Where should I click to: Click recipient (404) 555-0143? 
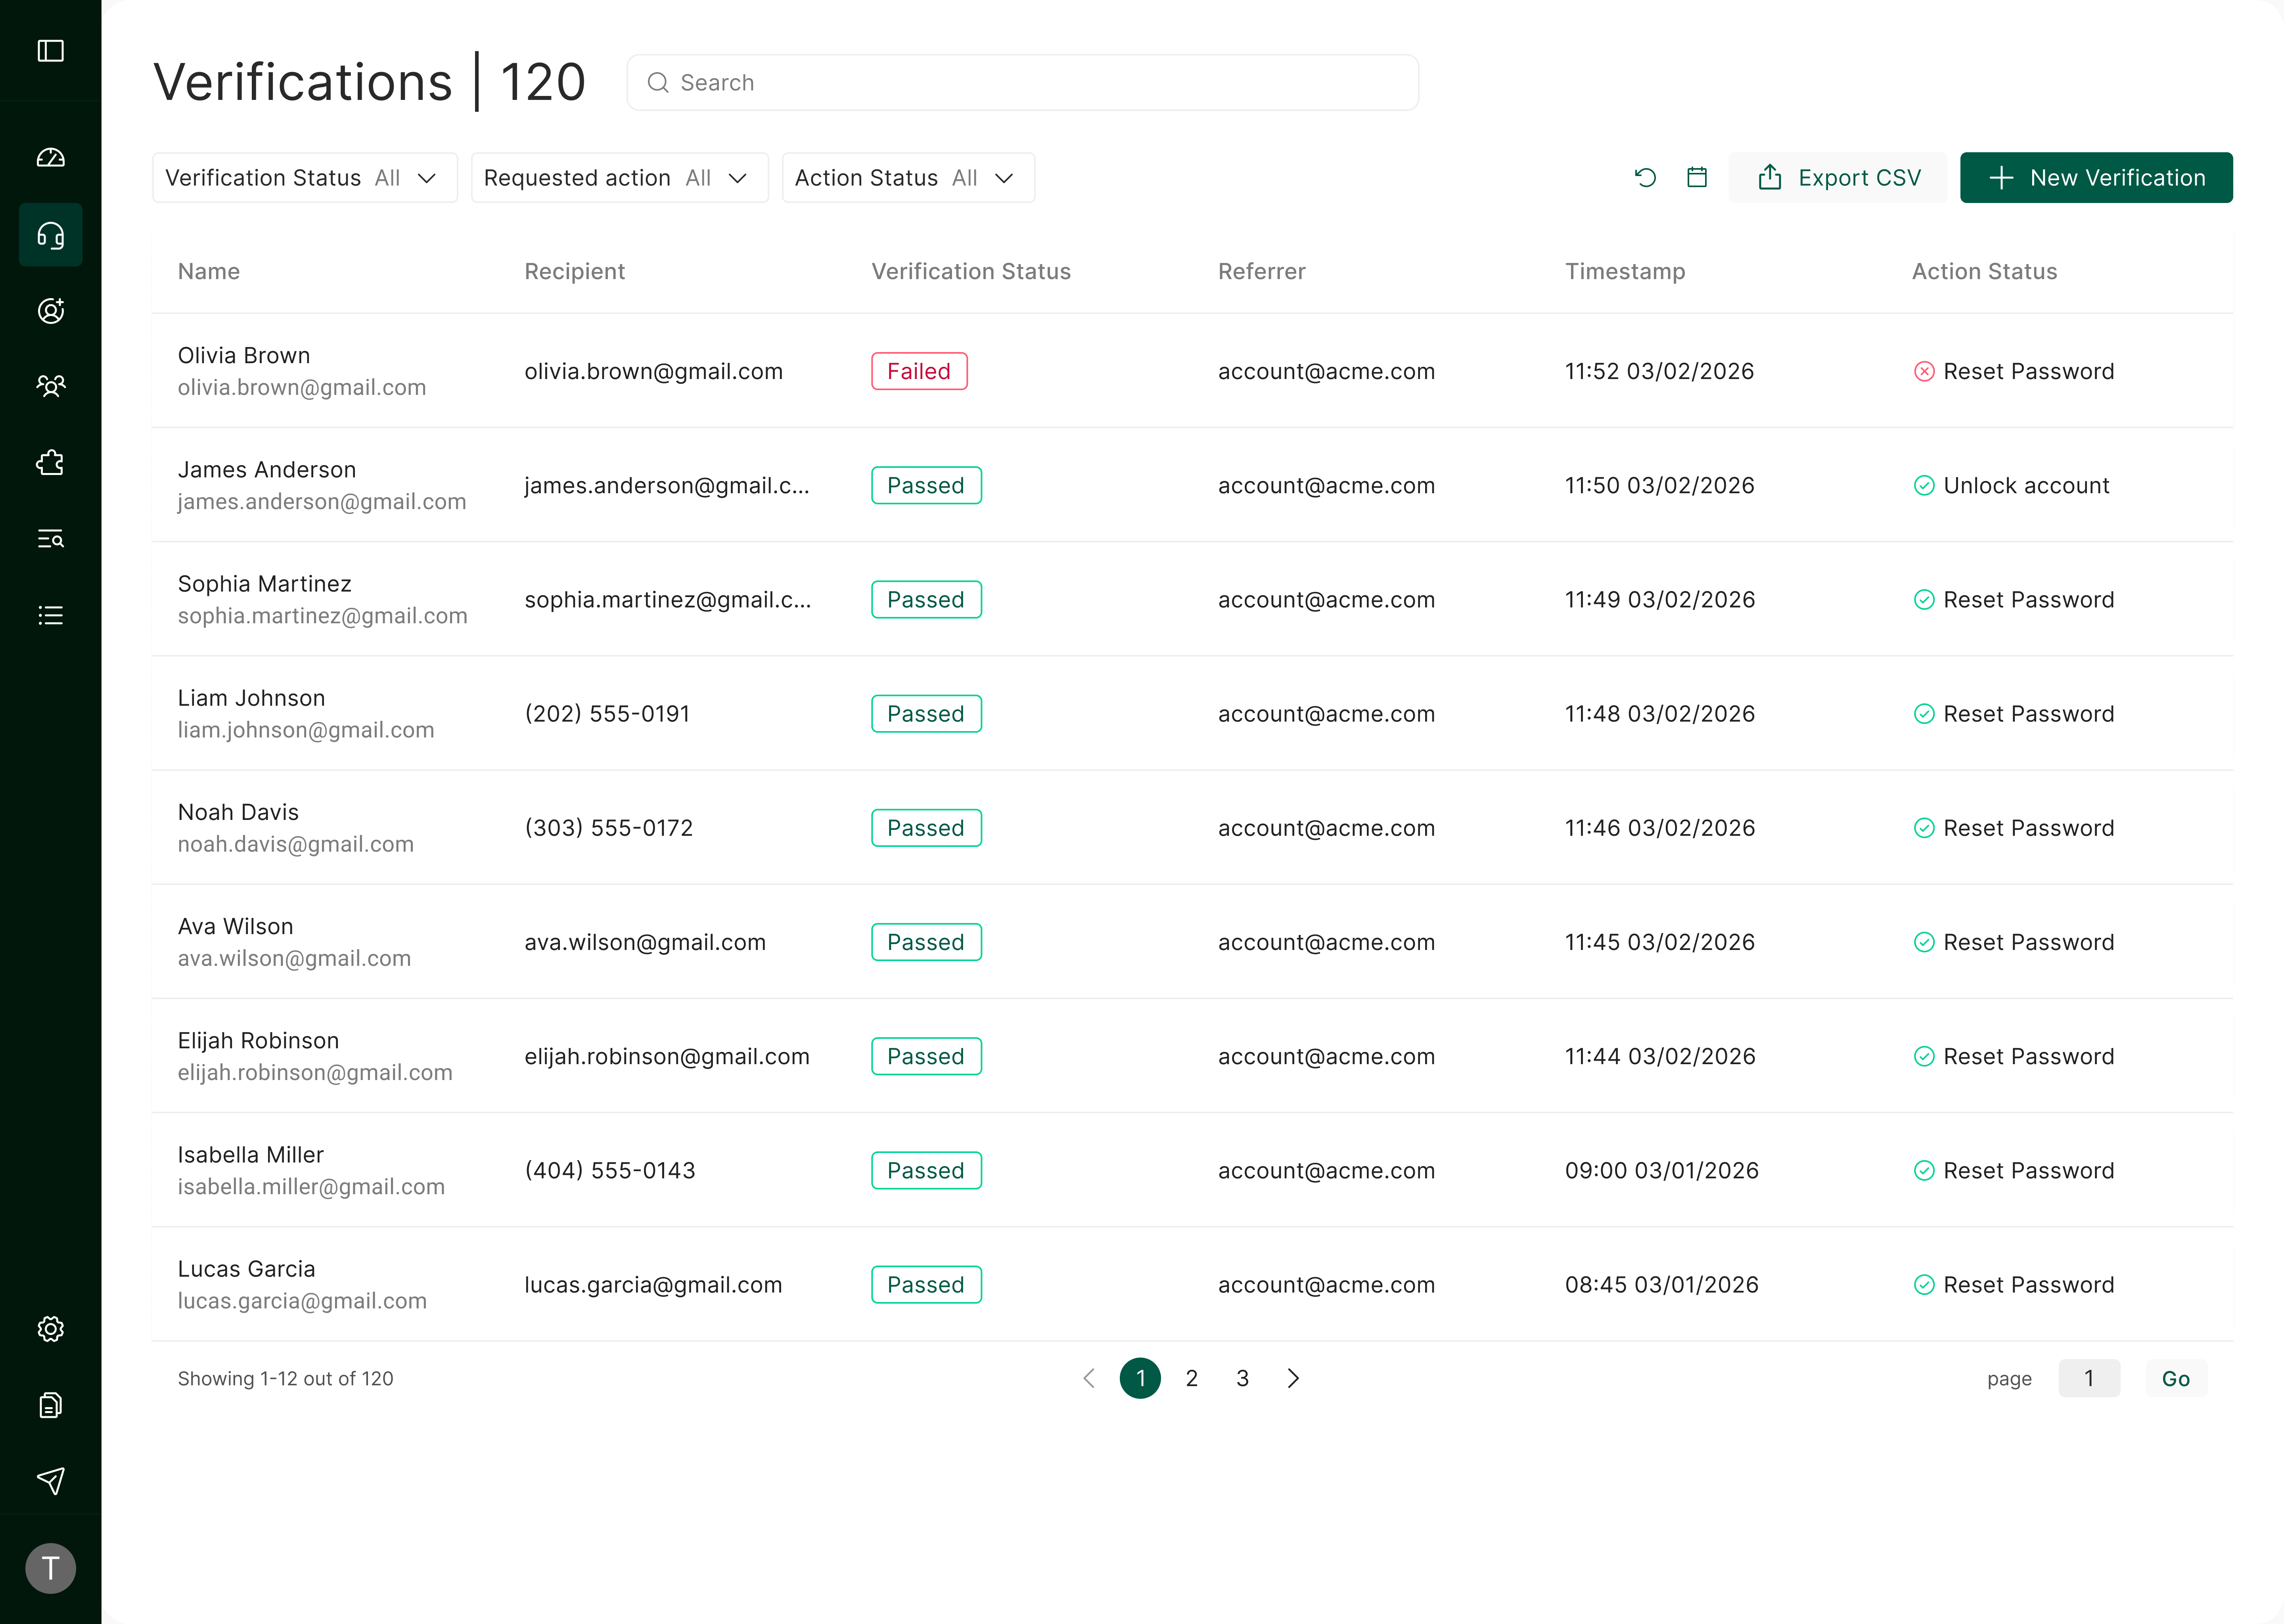coord(610,1171)
